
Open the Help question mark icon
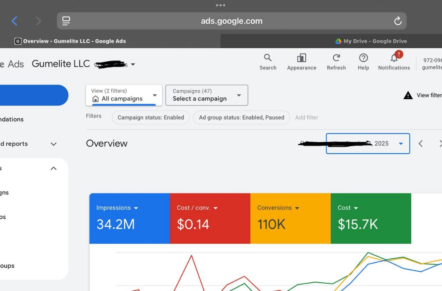[363, 62]
